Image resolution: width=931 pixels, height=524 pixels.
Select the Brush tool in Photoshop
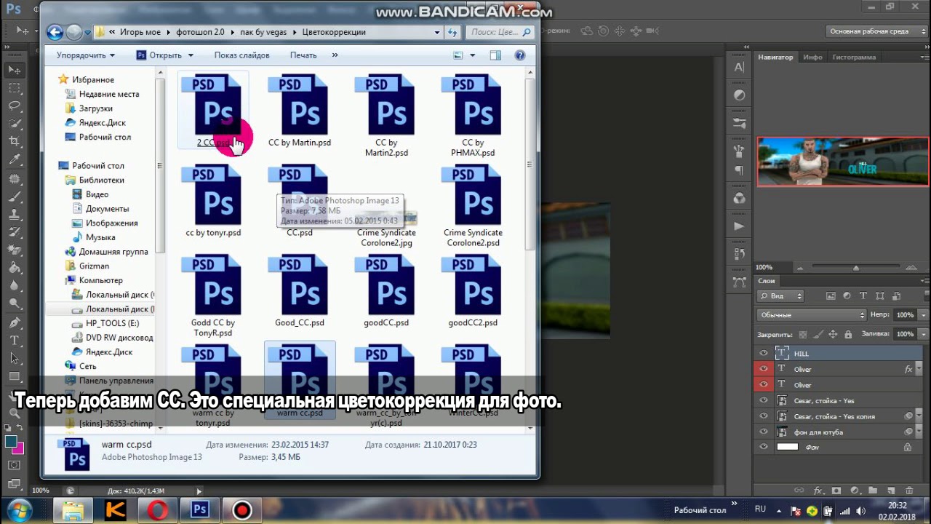(15, 196)
